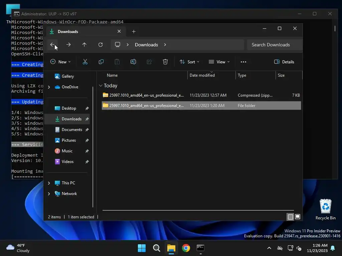Close the Downloads tab

click(119, 31)
